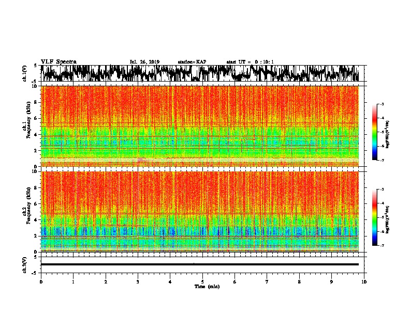Click the "6" tick on the time axis
Image resolution: width=410 pixels, height=316 pixels.
[x=235, y=282]
